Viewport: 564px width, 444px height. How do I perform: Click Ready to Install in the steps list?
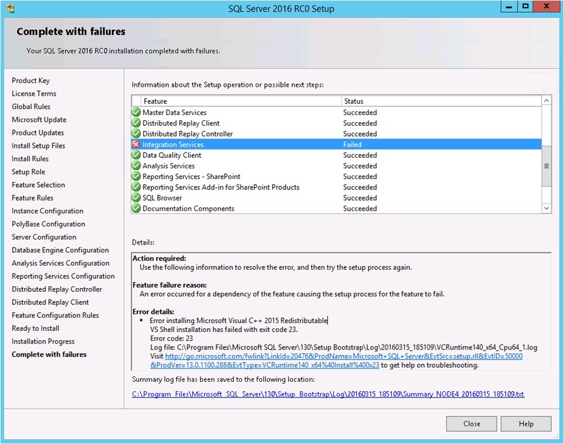pos(35,328)
